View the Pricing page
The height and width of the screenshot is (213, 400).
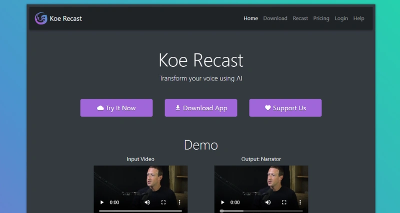coord(321,18)
